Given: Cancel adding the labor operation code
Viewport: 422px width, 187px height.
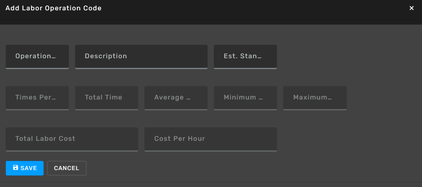Looking at the screenshot, I should pos(67,168).
